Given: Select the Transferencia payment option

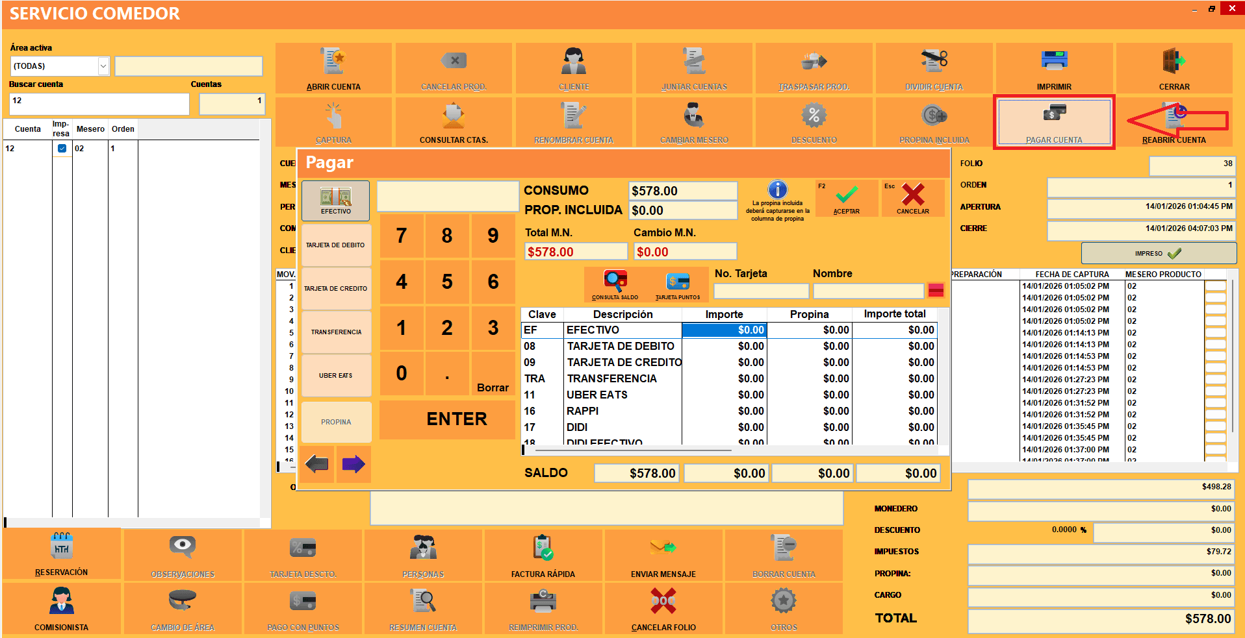Looking at the screenshot, I should coord(336,332).
